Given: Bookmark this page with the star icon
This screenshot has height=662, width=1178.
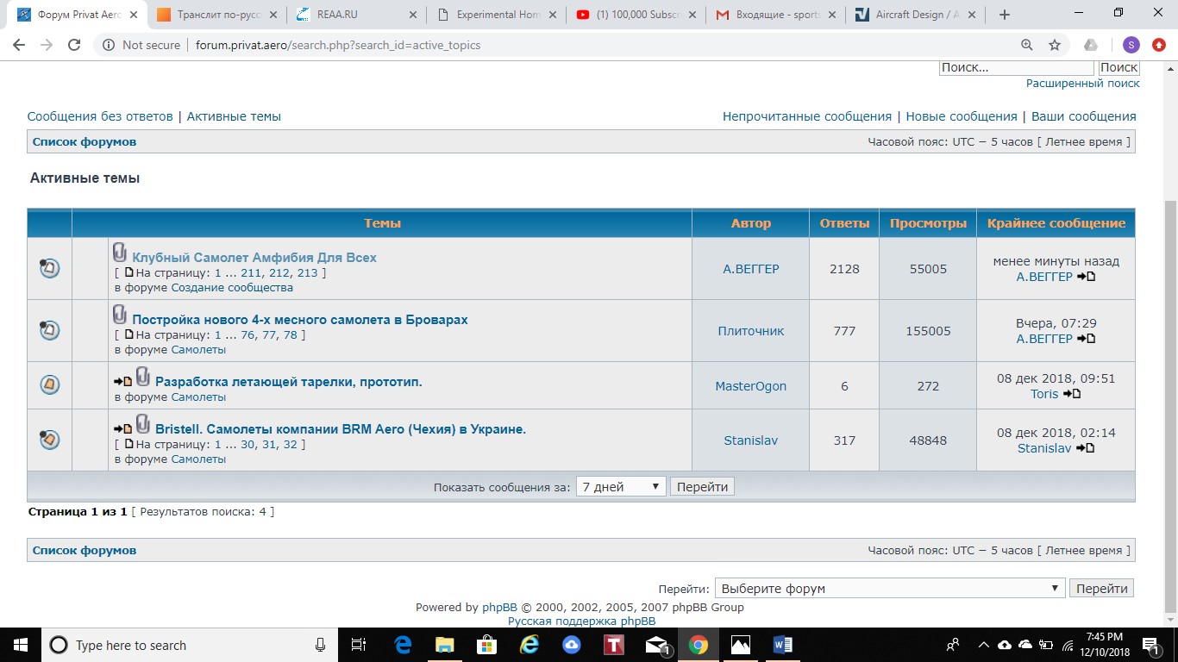Looking at the screenshot, I should (x=1054, y=45).
